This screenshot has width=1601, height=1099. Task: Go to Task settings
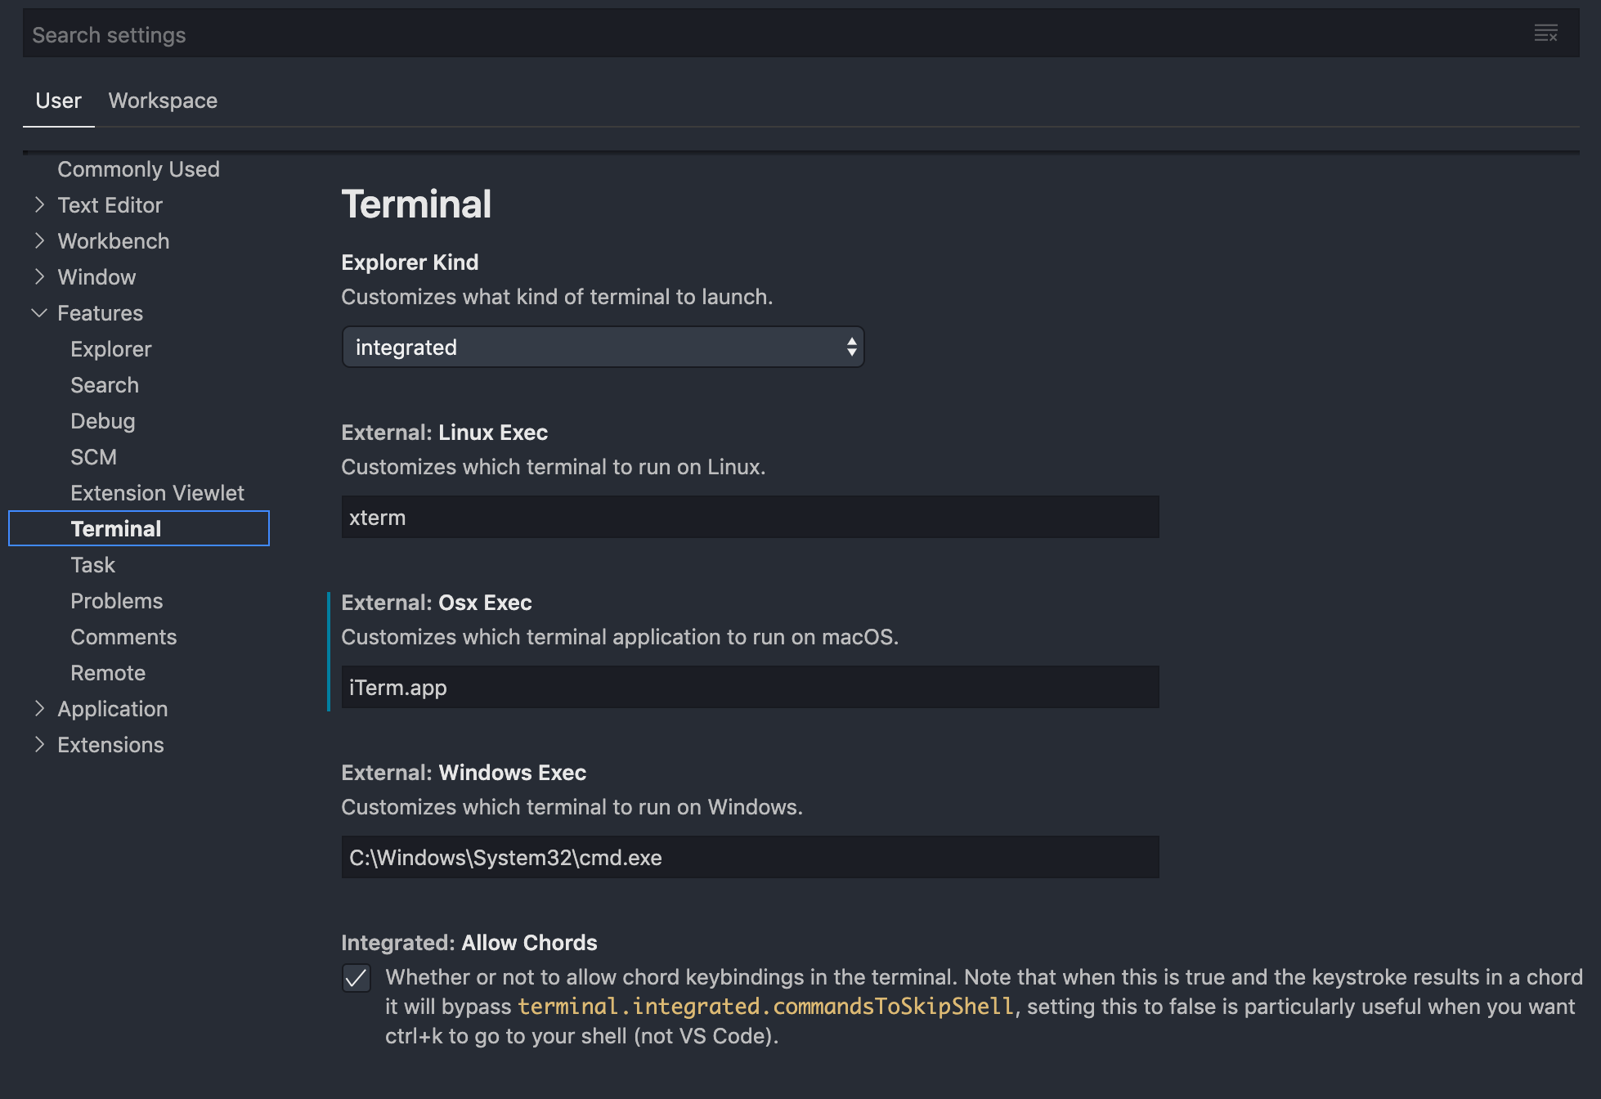click(92, 565)
